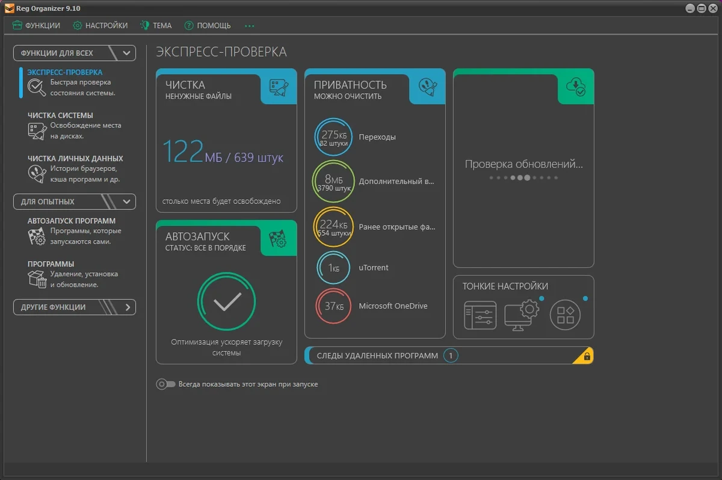722x480 pixels.
Task: Click the yellow lock icon on Следы удаленных программ
Action: pos(587,357)
